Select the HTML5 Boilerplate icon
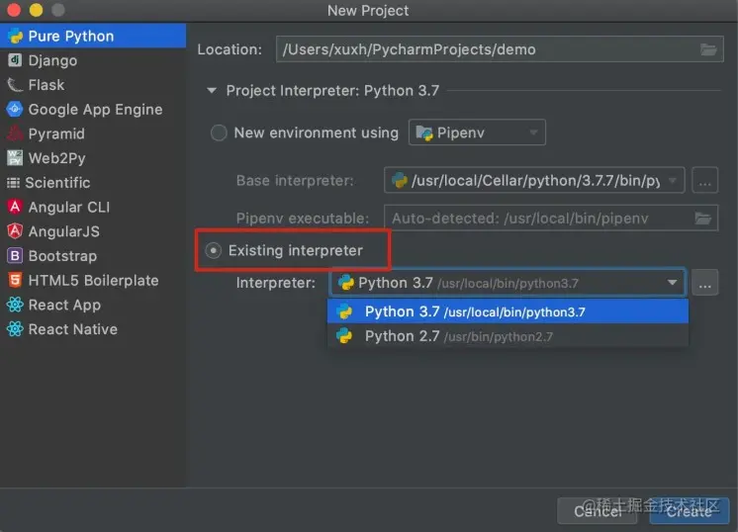 click(15, 281)
